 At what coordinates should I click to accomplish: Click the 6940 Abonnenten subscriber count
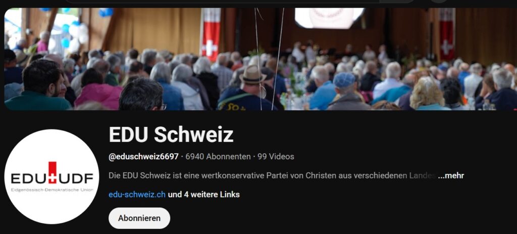coord(218,157)
